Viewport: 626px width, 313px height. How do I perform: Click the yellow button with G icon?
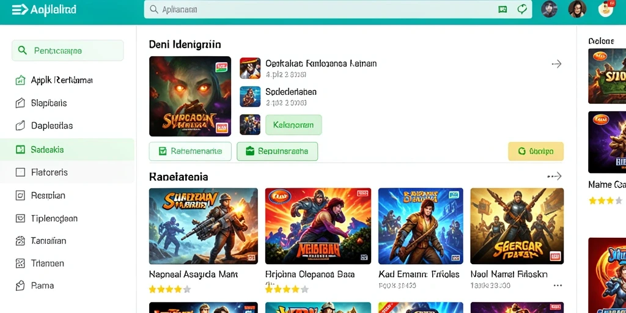tap(536, 152)
